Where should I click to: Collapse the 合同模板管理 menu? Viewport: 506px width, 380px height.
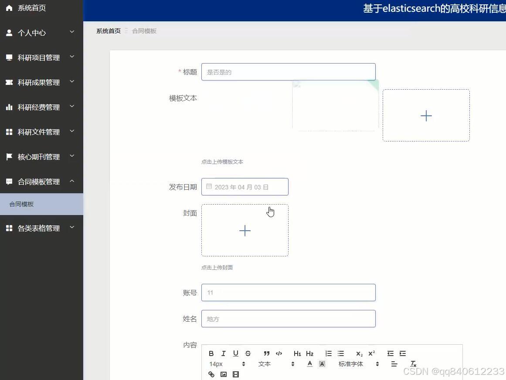tap(42, 182)
